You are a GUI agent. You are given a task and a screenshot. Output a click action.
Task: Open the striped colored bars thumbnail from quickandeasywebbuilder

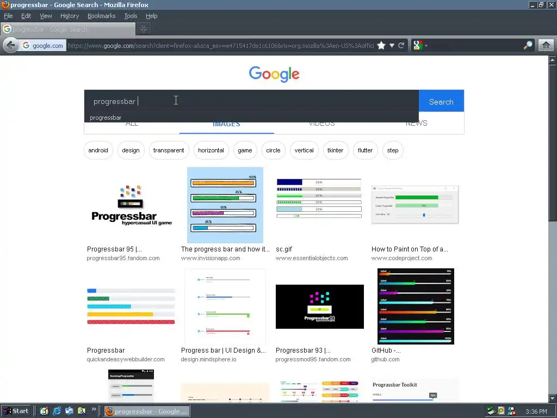[131, 306]
